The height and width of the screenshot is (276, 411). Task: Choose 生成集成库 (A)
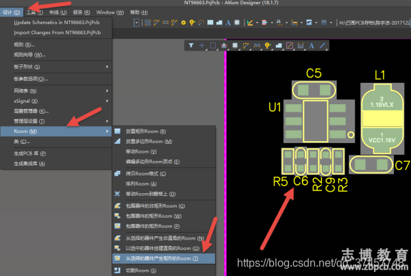(56, 164)
